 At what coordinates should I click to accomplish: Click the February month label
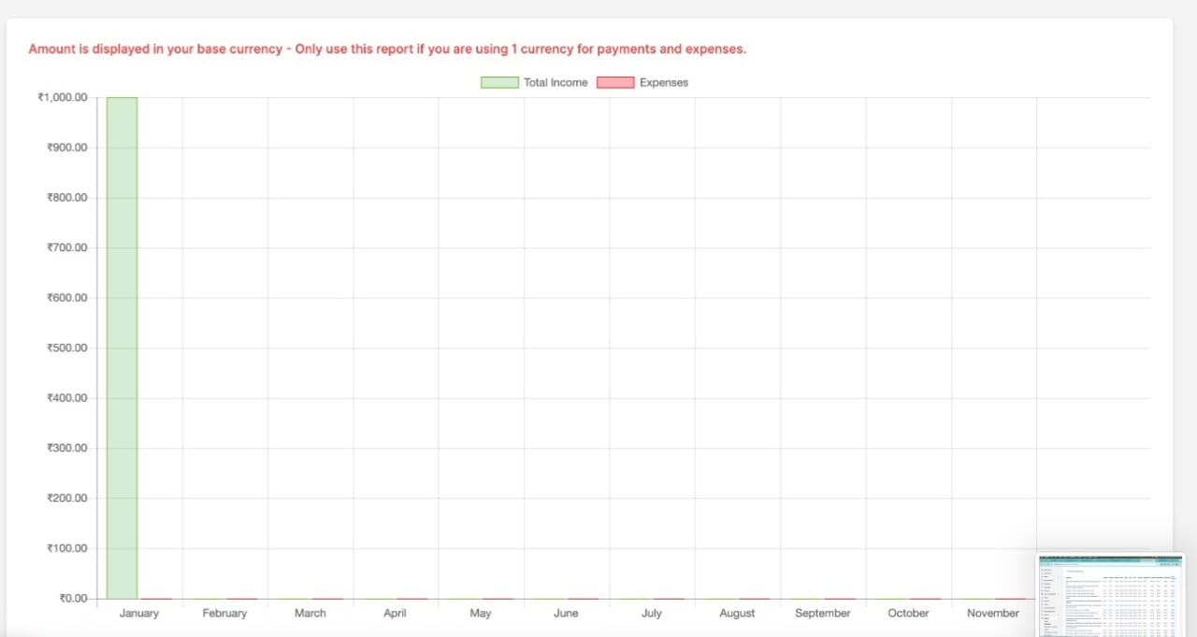224,613
